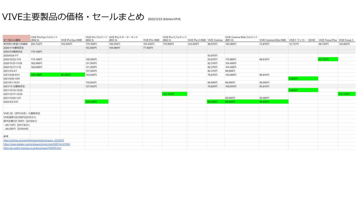Click the 2020/1/14価格改定 row label
This screenshot has height=201, width=358.
pyautogui.click(x=17, y=48)
